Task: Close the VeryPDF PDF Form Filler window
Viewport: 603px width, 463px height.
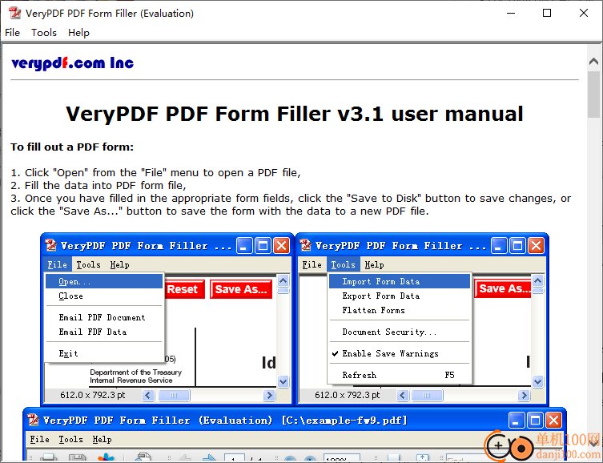Action: click(x=583, y=13)
